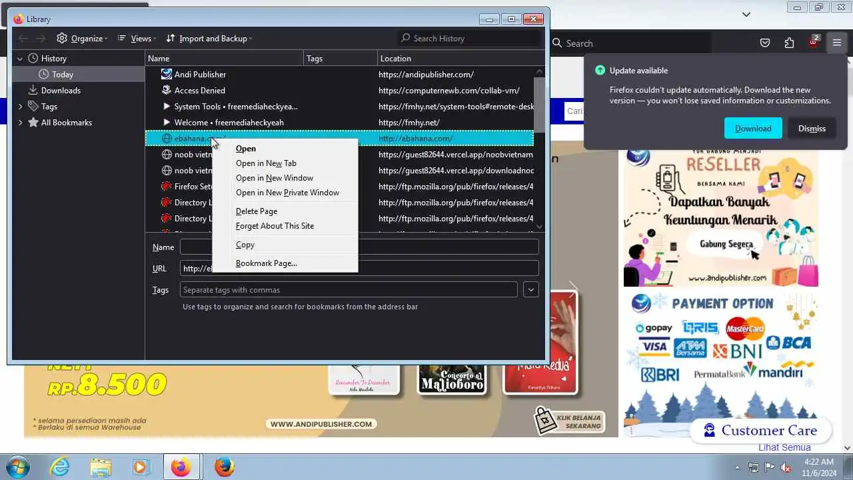Image resolution: width=853 pixels, height=480 pixels.
Task: Choose Open in New Tab
Action: 285,163
